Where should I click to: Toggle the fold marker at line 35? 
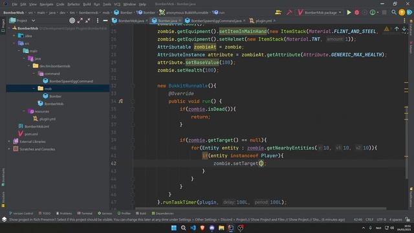tap(133, 109)
